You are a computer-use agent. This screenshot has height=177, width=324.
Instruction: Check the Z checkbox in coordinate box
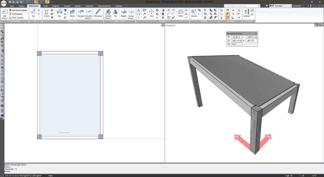click(x=228, y=44)
